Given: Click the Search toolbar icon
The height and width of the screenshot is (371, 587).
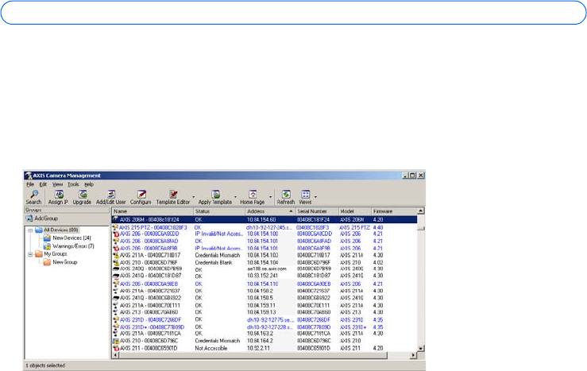Looking at the screenshot, I should (x=33, y=195).
